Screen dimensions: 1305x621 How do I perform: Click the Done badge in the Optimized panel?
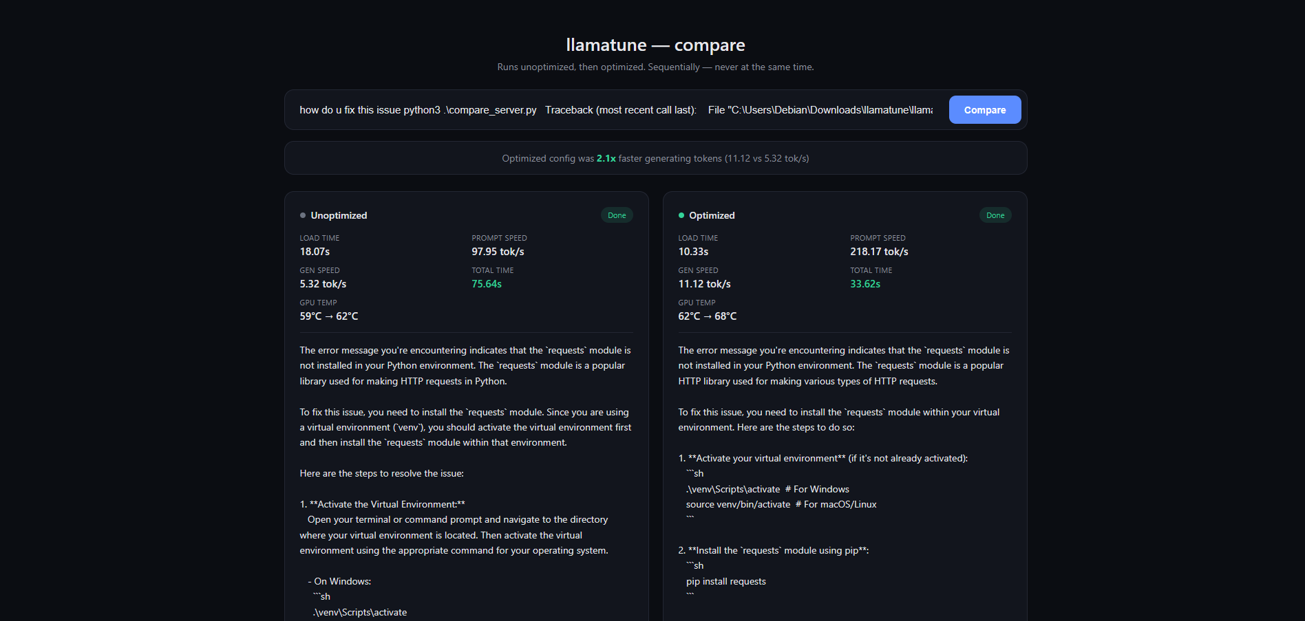point(995,215)
